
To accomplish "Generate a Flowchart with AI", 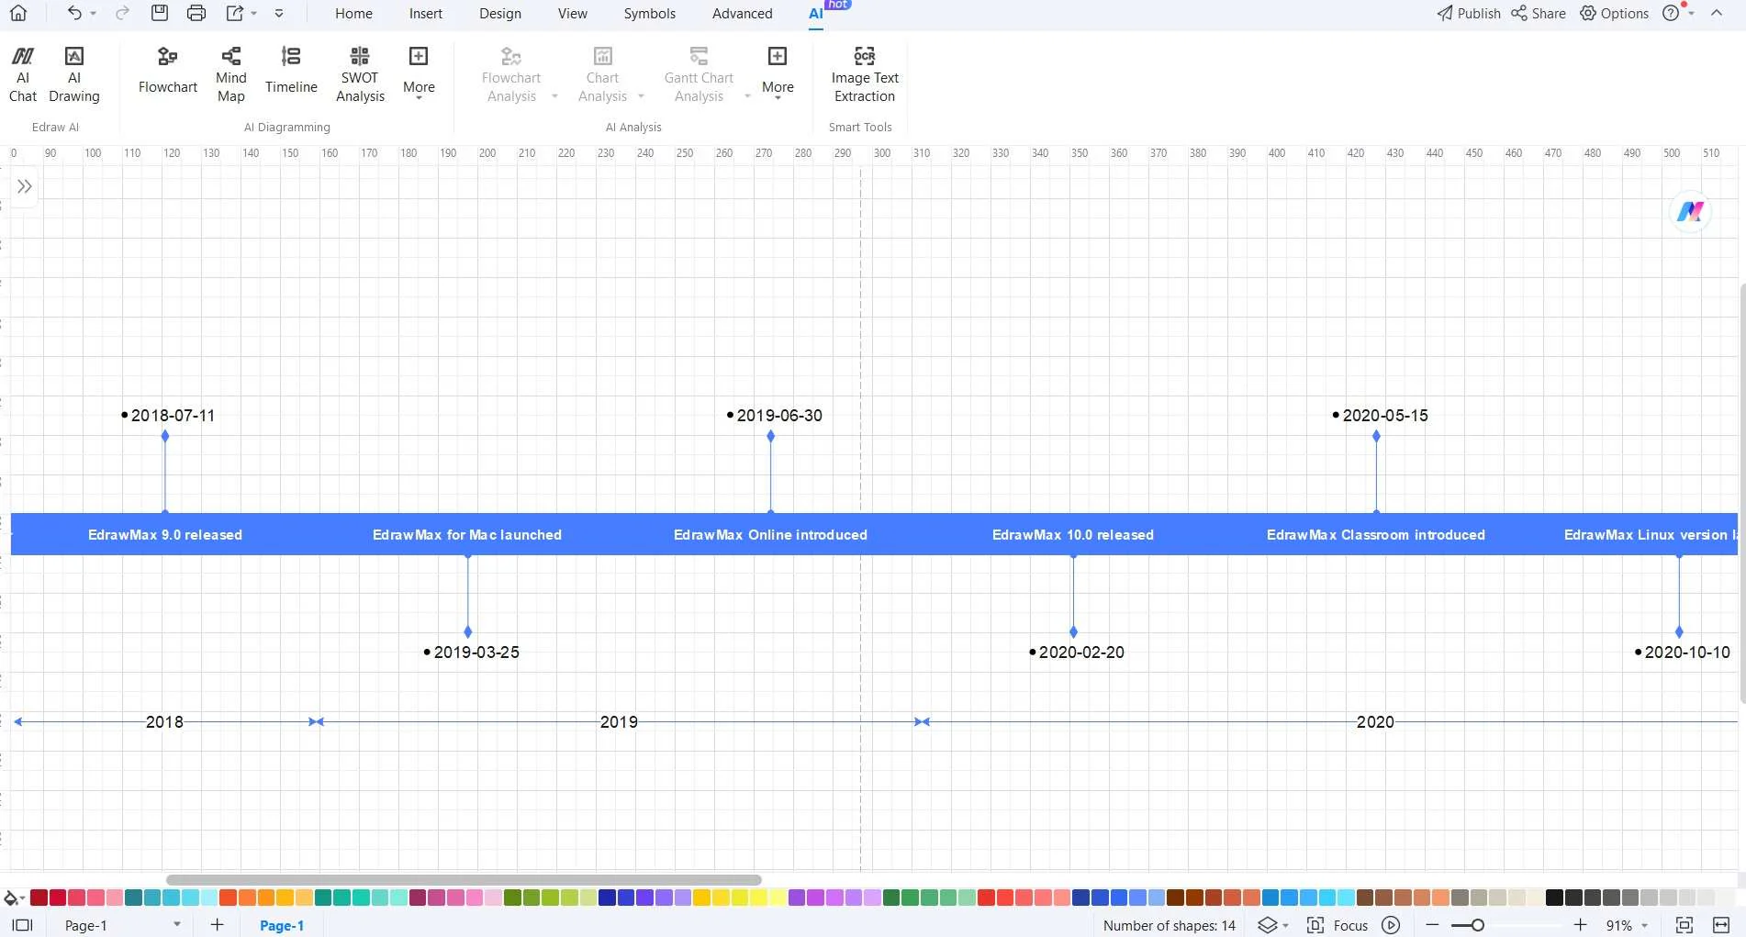I will tap(168, 72).
